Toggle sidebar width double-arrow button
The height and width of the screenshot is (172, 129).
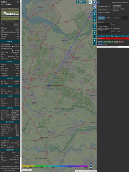(x=98, y=2)
